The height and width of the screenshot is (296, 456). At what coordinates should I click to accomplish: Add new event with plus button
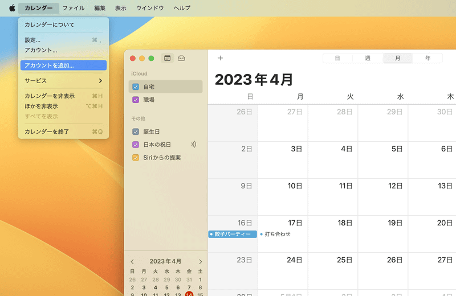tap(220, 58)
